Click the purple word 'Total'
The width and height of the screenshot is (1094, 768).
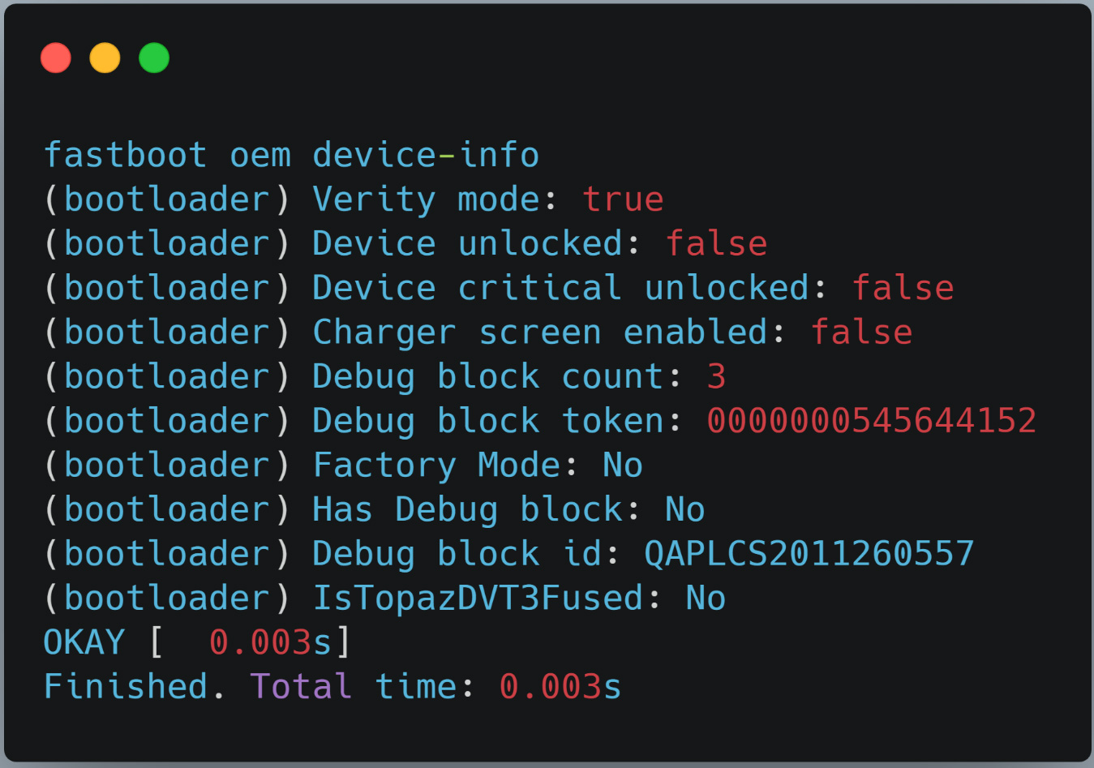tap(301, 687)
